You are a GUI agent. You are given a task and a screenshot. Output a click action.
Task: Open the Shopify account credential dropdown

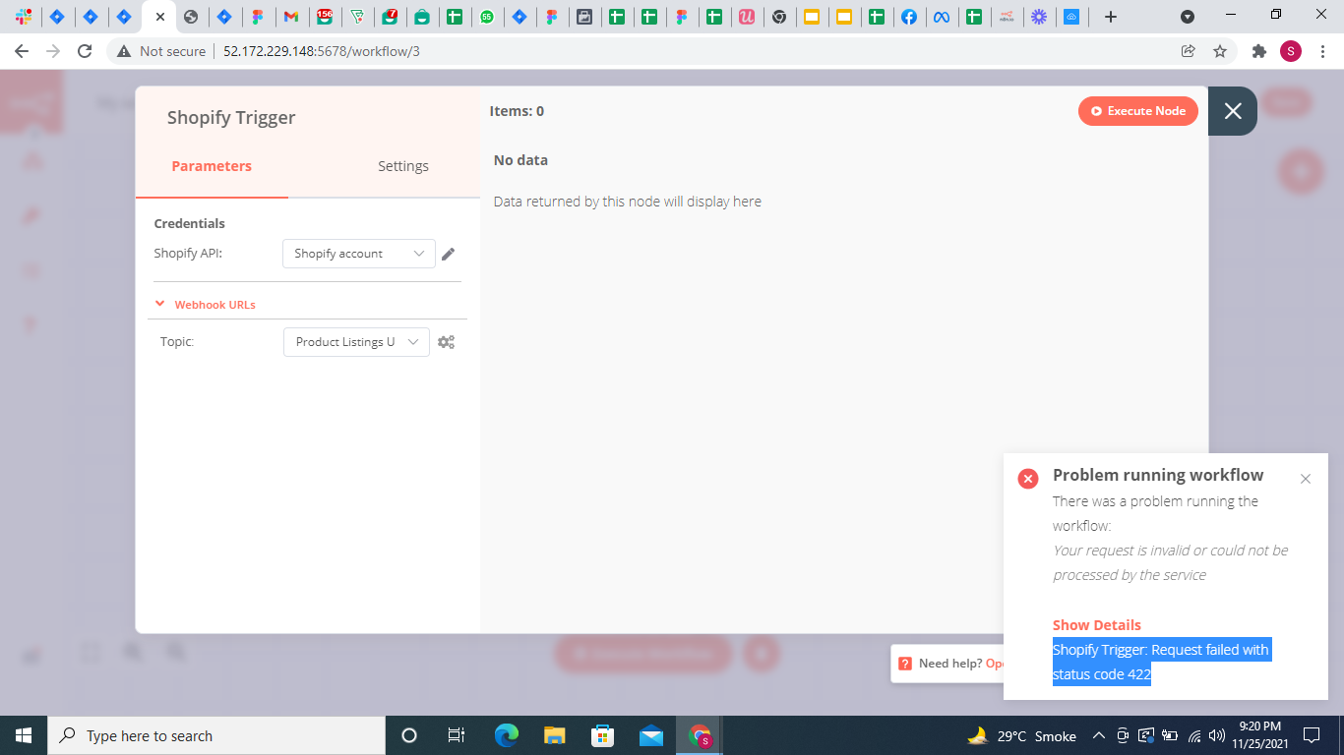[358, 254]
